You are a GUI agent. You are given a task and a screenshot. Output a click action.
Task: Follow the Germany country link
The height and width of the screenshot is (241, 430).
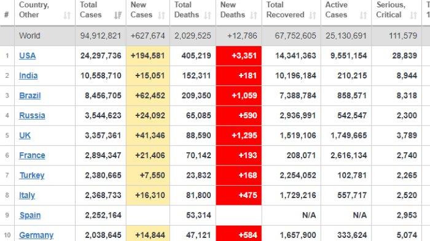tap(36, 235)
